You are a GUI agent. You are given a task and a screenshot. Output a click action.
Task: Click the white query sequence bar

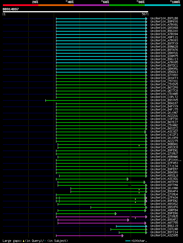point(75,12)
